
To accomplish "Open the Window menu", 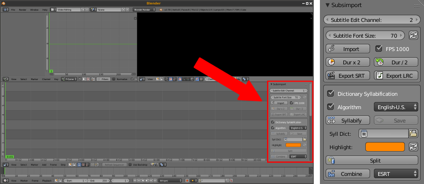I will point(34,10).
